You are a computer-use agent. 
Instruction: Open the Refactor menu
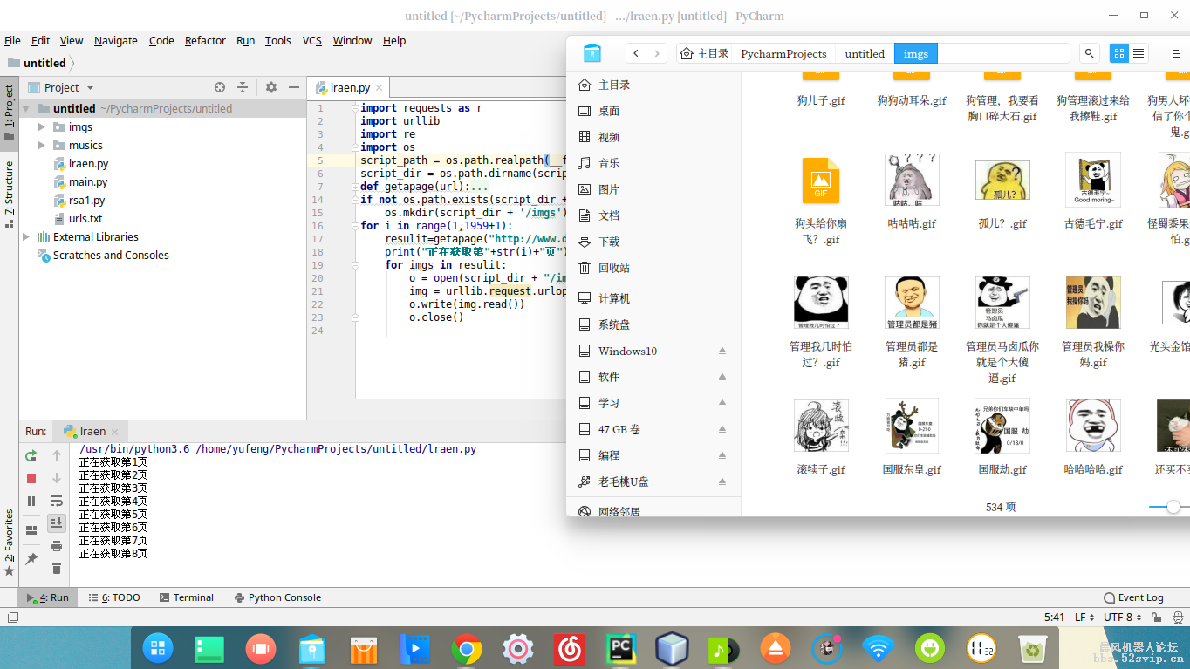point(205,40)
